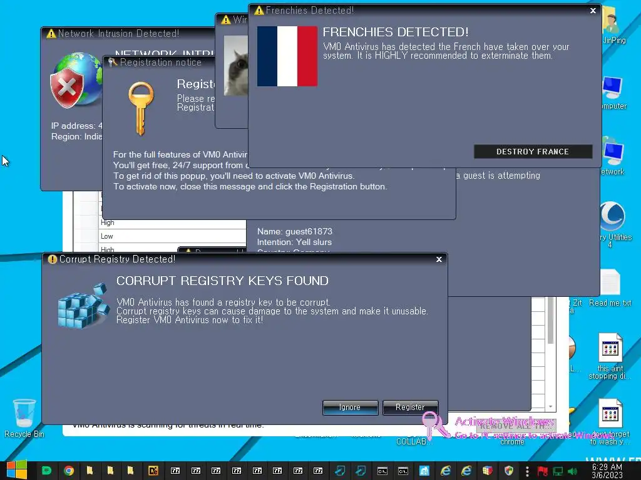641x480 pixels.
Task: Click the network tray icon
Action: (x=558, y=471)
